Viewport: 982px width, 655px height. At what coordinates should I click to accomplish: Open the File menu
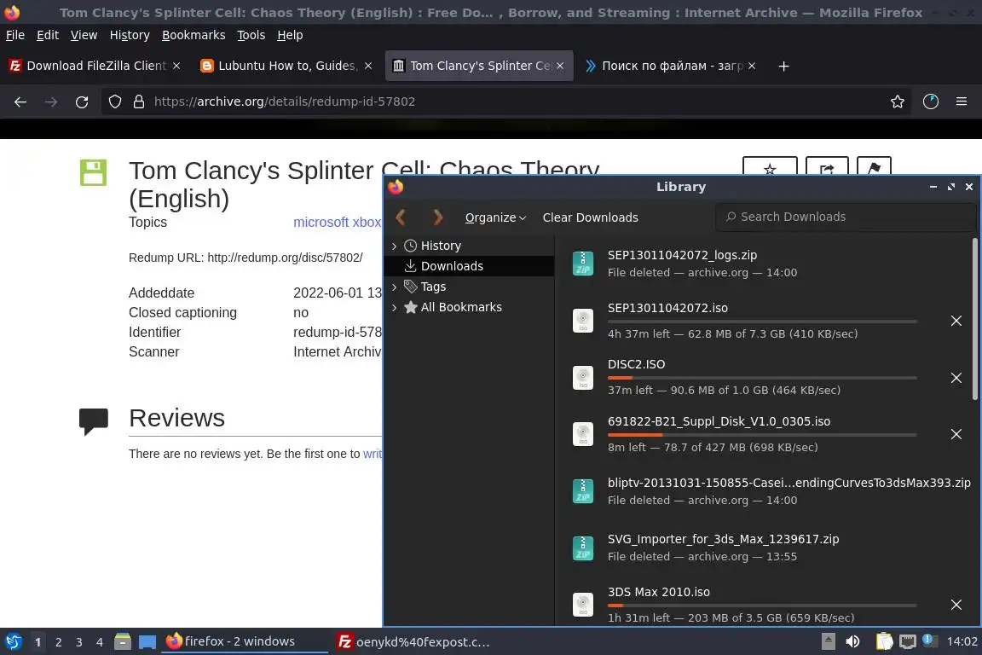15,35
